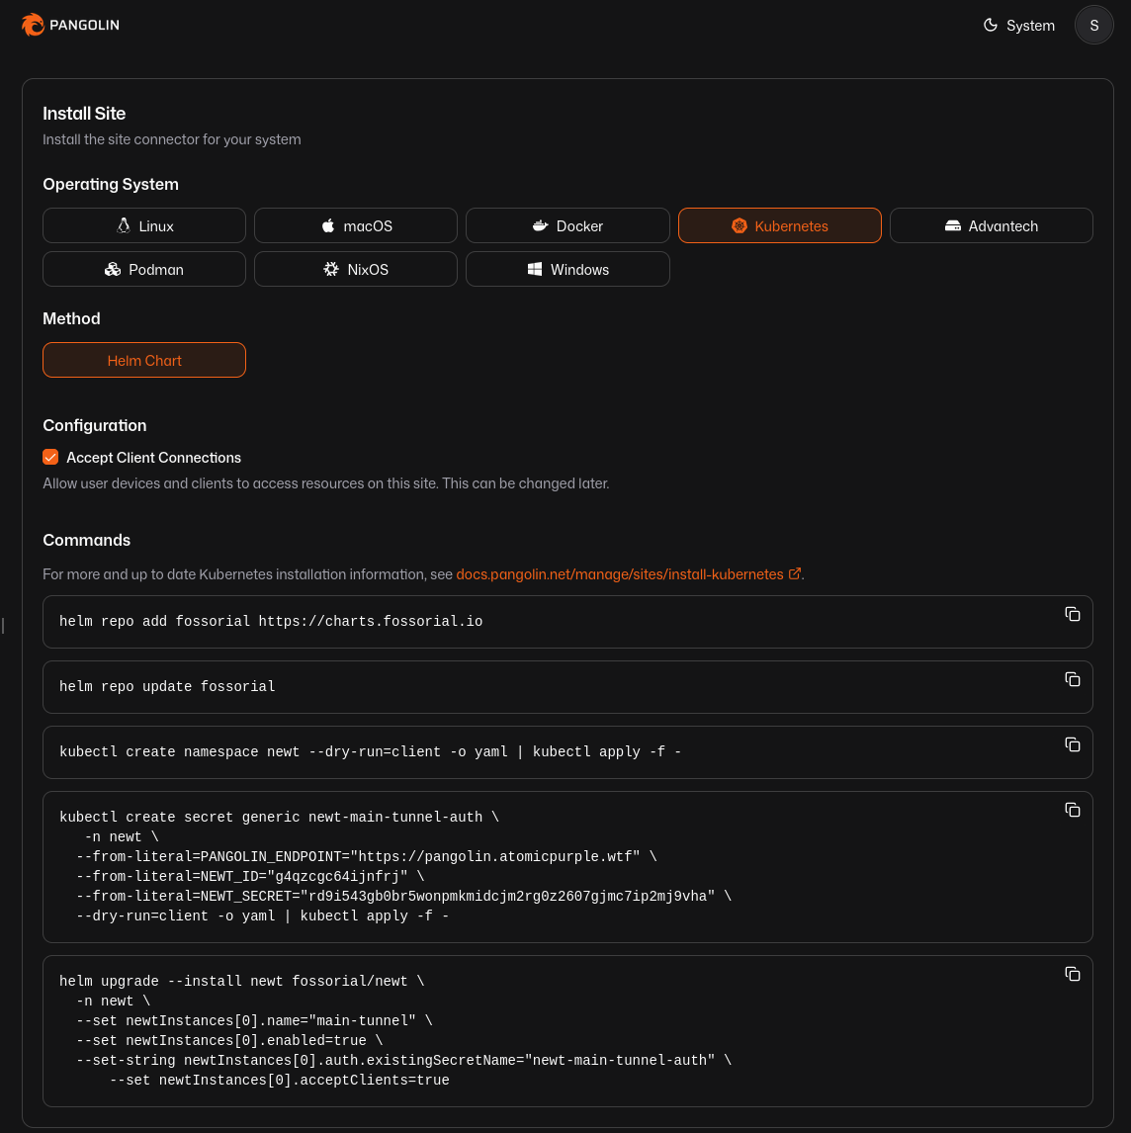Select the NixOS option
This screenshot has height=1133, width=1131.
pyautogui.click(x=356, y=269)
